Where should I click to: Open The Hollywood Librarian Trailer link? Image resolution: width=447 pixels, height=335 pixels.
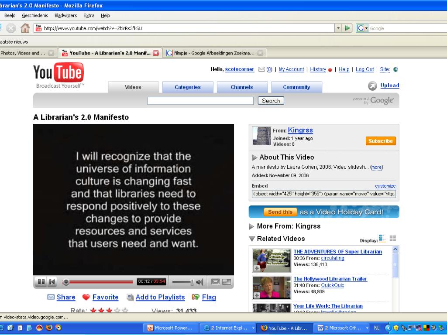coord(330,279)
